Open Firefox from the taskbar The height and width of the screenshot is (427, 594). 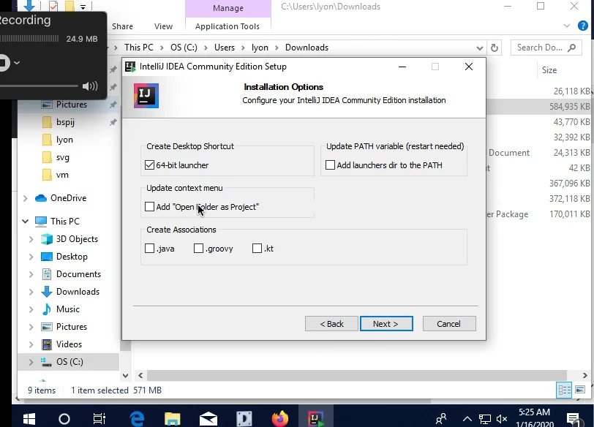pyautogui.click(x=280, y=419)
